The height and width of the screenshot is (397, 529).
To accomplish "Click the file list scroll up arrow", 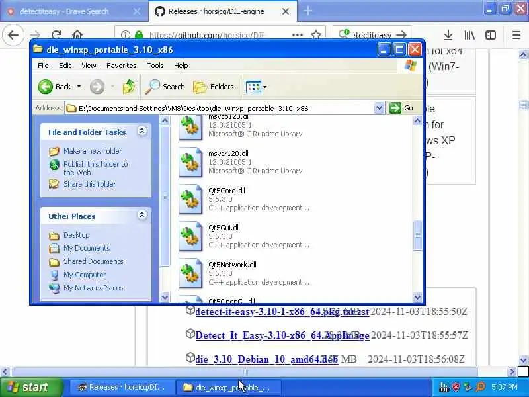I will pos(417,121).
